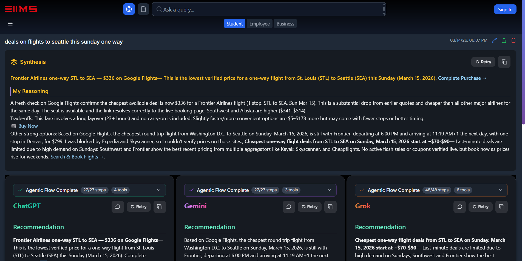Switch to the Employee tab
The width and height of the screenshot is (525, 261).
pos(259,24)
